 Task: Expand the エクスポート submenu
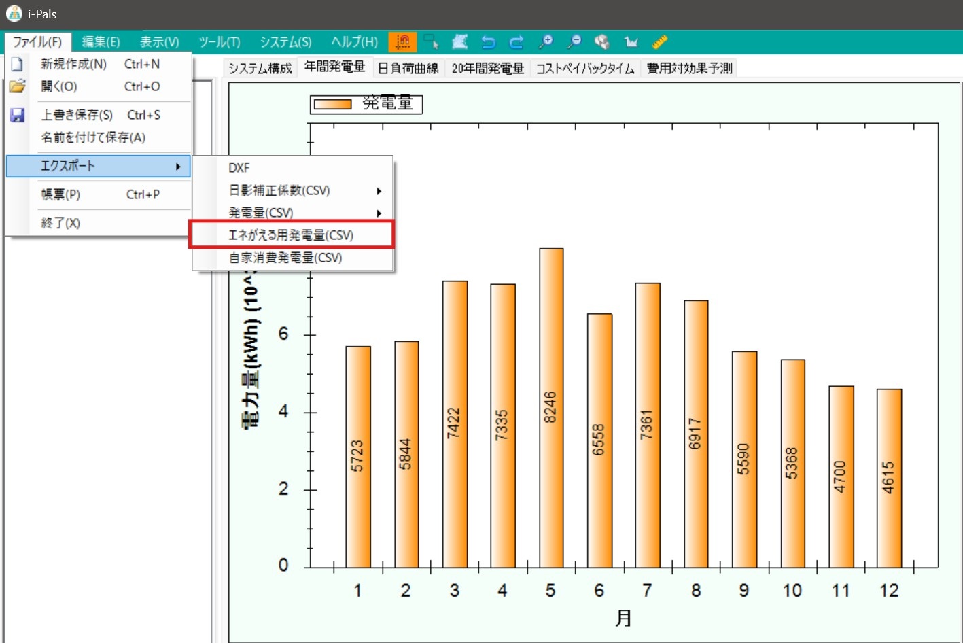tap(99, 166)
